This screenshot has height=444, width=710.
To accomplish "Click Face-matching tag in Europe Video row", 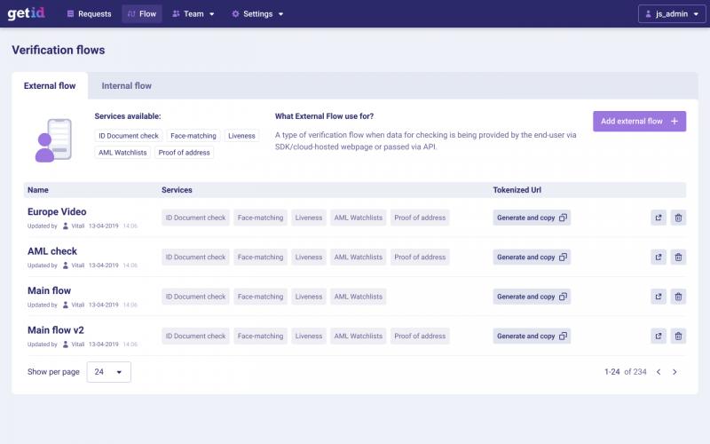I will (260, 218).
